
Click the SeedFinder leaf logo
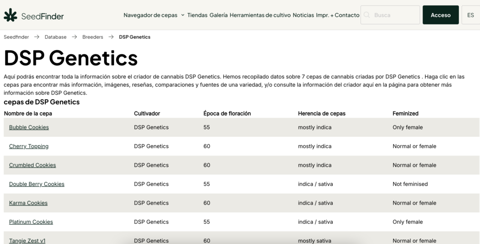point(10,15)
